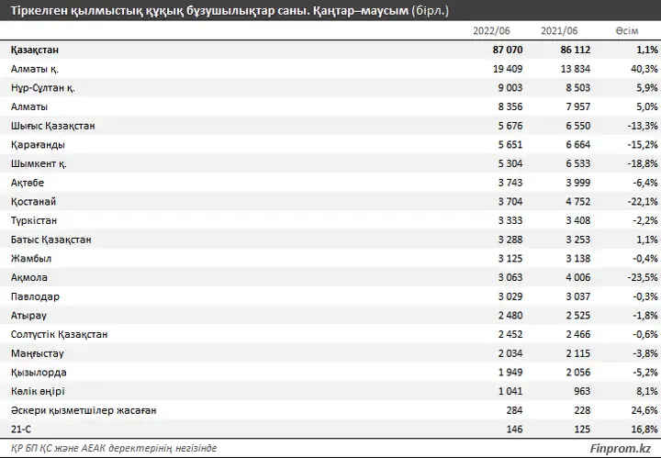Click the -15,2% growth value
Image resolution: width=661 pixels, height=458 pixels.
tap(643, 144)
